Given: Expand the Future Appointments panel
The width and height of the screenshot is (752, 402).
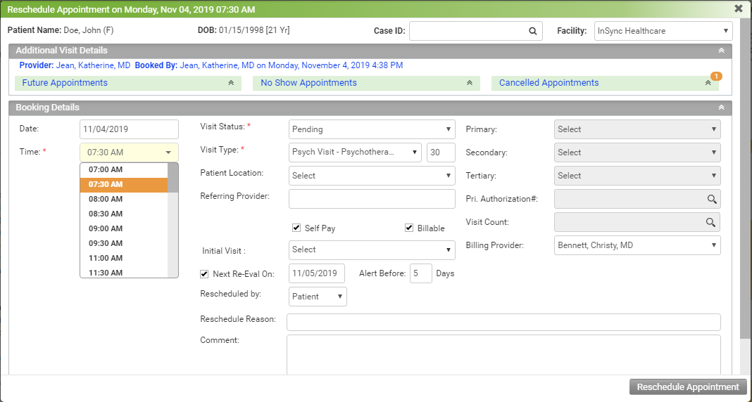Looking at the screenshot, I should 230,83.
